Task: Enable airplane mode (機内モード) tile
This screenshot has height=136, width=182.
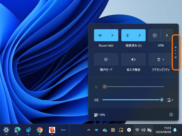Action: 106,59
